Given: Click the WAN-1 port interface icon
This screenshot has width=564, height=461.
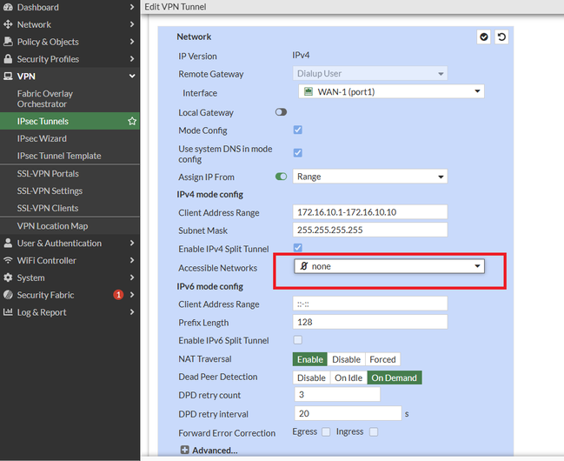Looking at the screenshot, I should click(309, 91).
